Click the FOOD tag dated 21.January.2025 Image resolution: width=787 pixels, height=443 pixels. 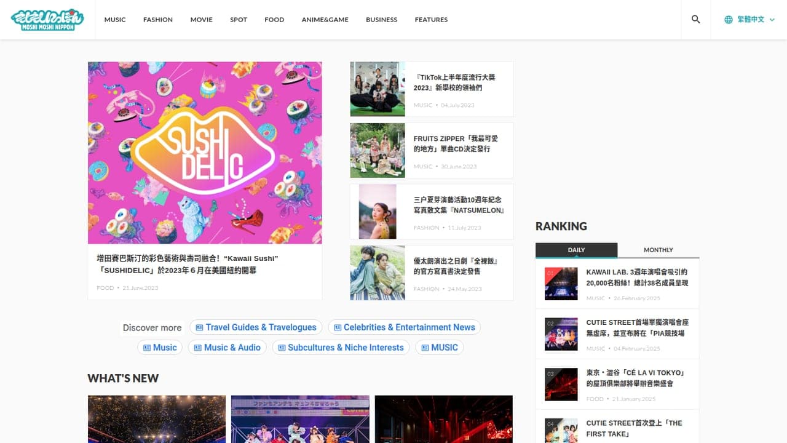point(595,399)
